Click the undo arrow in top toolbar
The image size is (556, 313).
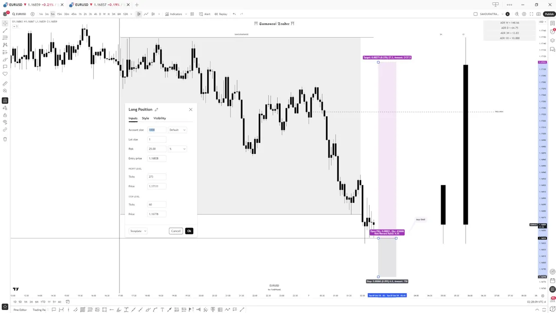tap(234, 14)
